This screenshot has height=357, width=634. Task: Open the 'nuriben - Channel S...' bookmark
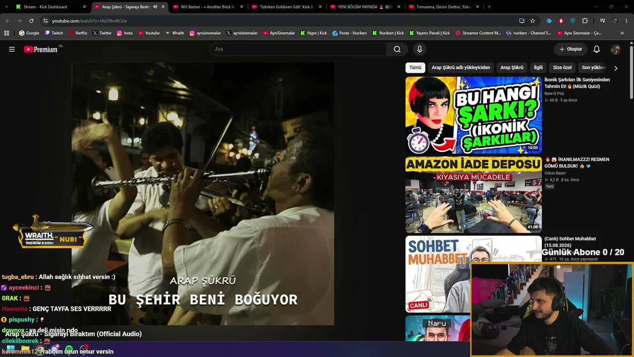point(528,33)
